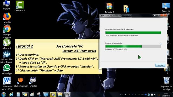Open the round blue tray icon
This screenshot has width=173, height=97.
coord(149,95)
